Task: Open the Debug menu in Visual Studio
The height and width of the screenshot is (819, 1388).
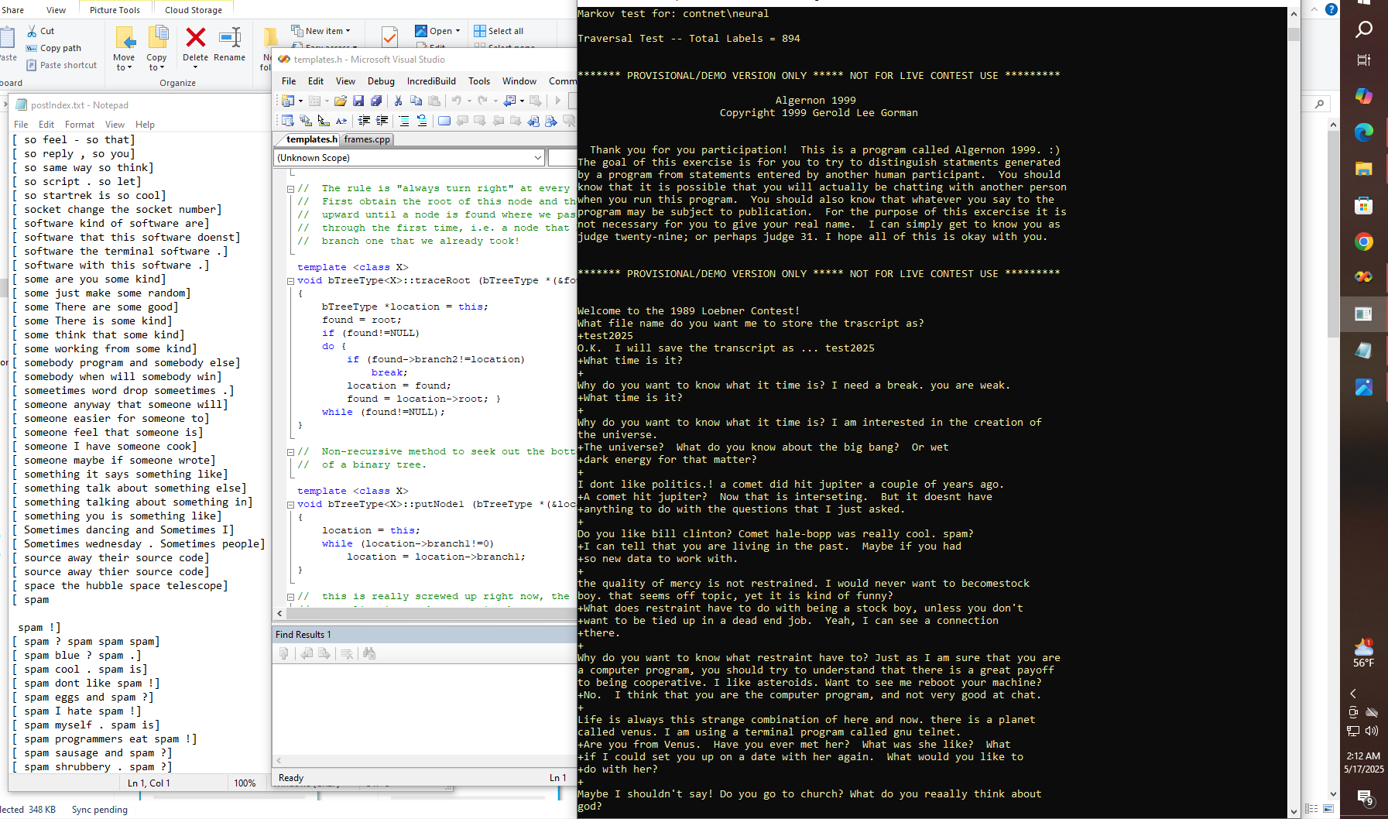Action: 380,81
